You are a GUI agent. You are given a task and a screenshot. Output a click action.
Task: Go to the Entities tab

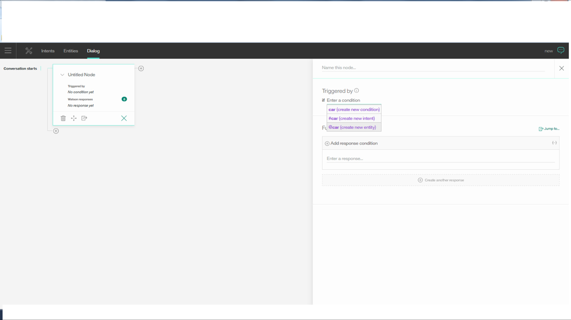[70, 51]
